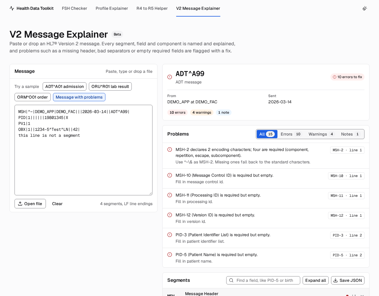
Task: Jump to the MSH-2 · line 1 location
Action: click(x=347, y=150)
